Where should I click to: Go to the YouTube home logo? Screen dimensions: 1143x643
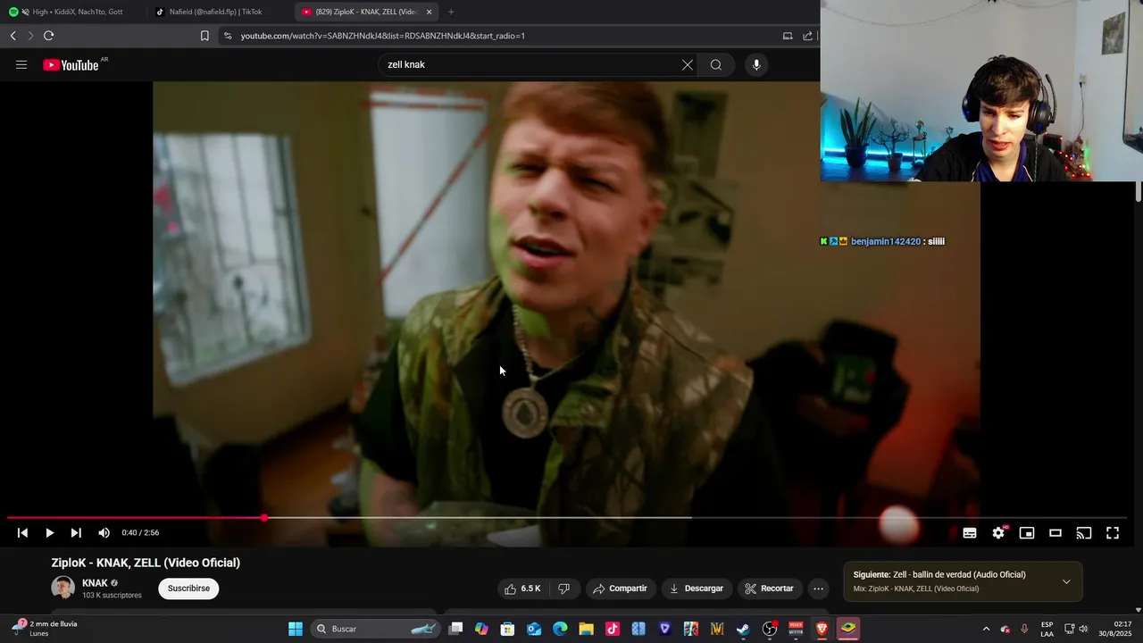[71, 64]
